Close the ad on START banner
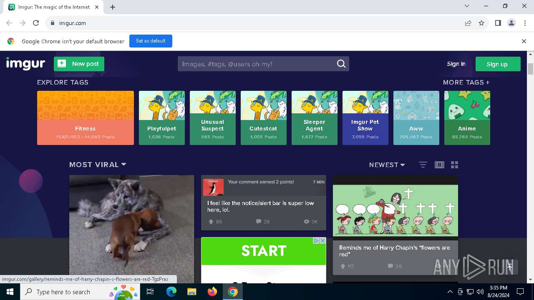This screenshot has height=300, width=534. (x=322, y=240)
